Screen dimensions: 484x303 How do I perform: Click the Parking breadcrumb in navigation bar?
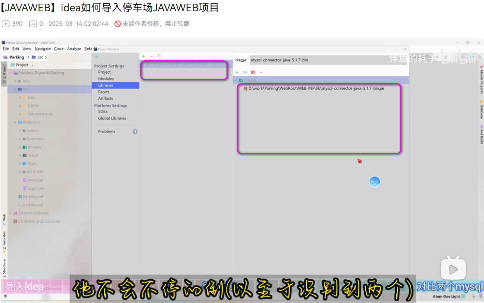pyautogui.click(x=17, y=57)
